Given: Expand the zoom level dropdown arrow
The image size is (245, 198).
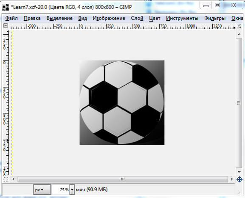Looking at the screenshot, I should point(72,190).
